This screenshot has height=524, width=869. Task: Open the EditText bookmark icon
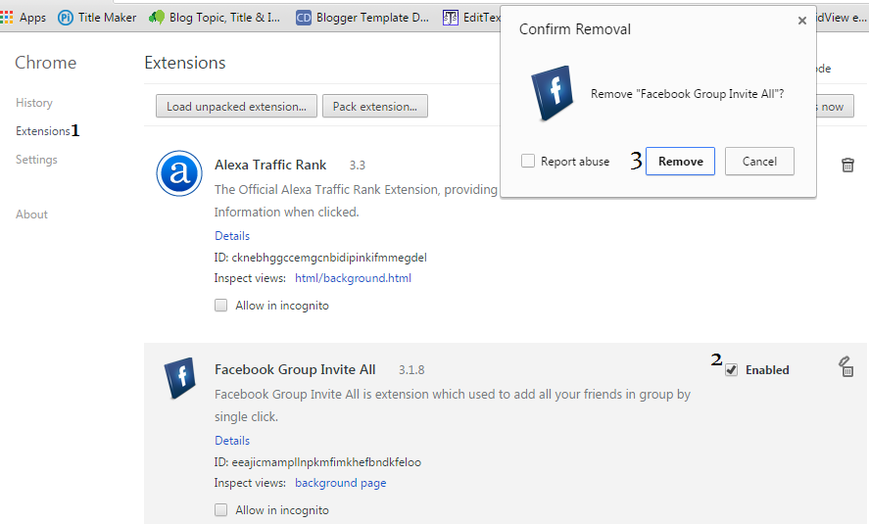tap(450, 18)
